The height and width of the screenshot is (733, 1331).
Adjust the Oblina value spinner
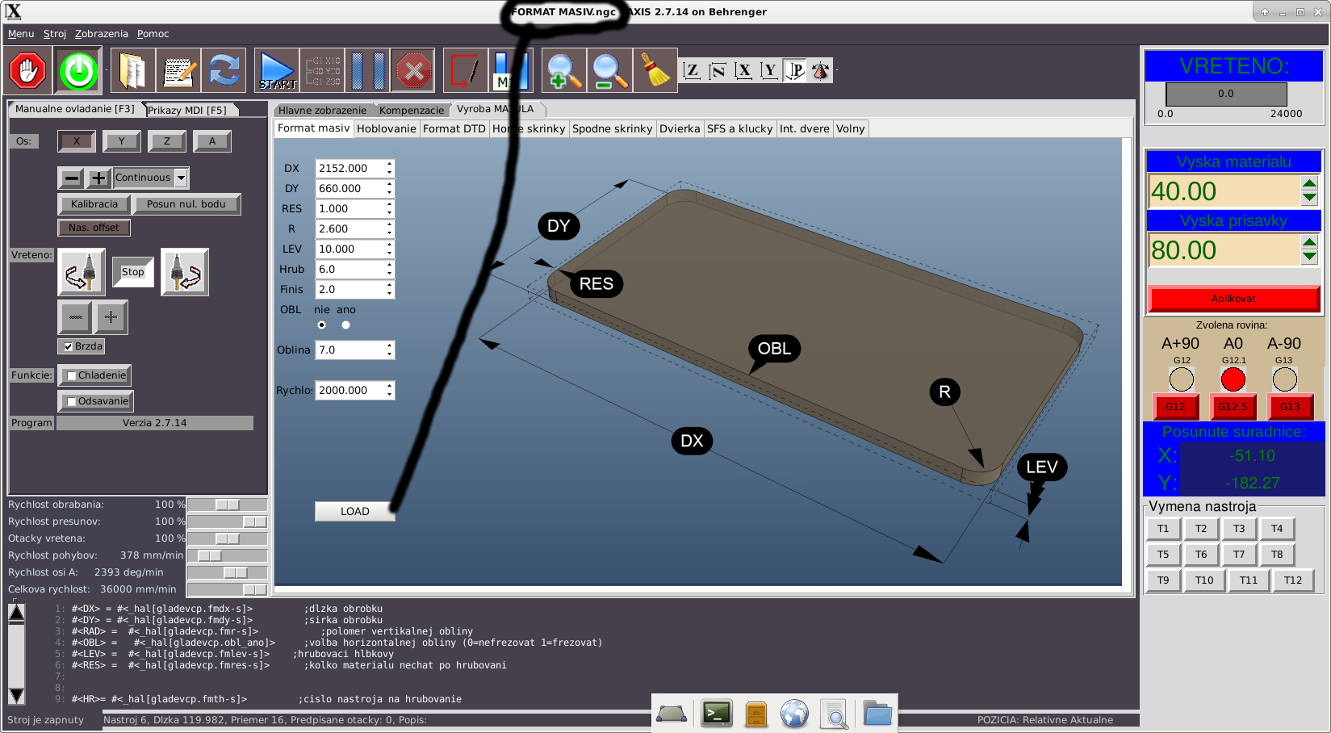(390, 350)
